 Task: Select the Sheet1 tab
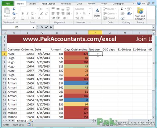[x=22, y=121]
